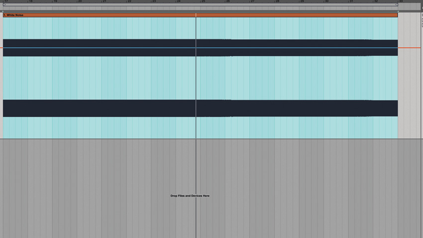Click the blue automation line on the clip

tap(200, 48)
